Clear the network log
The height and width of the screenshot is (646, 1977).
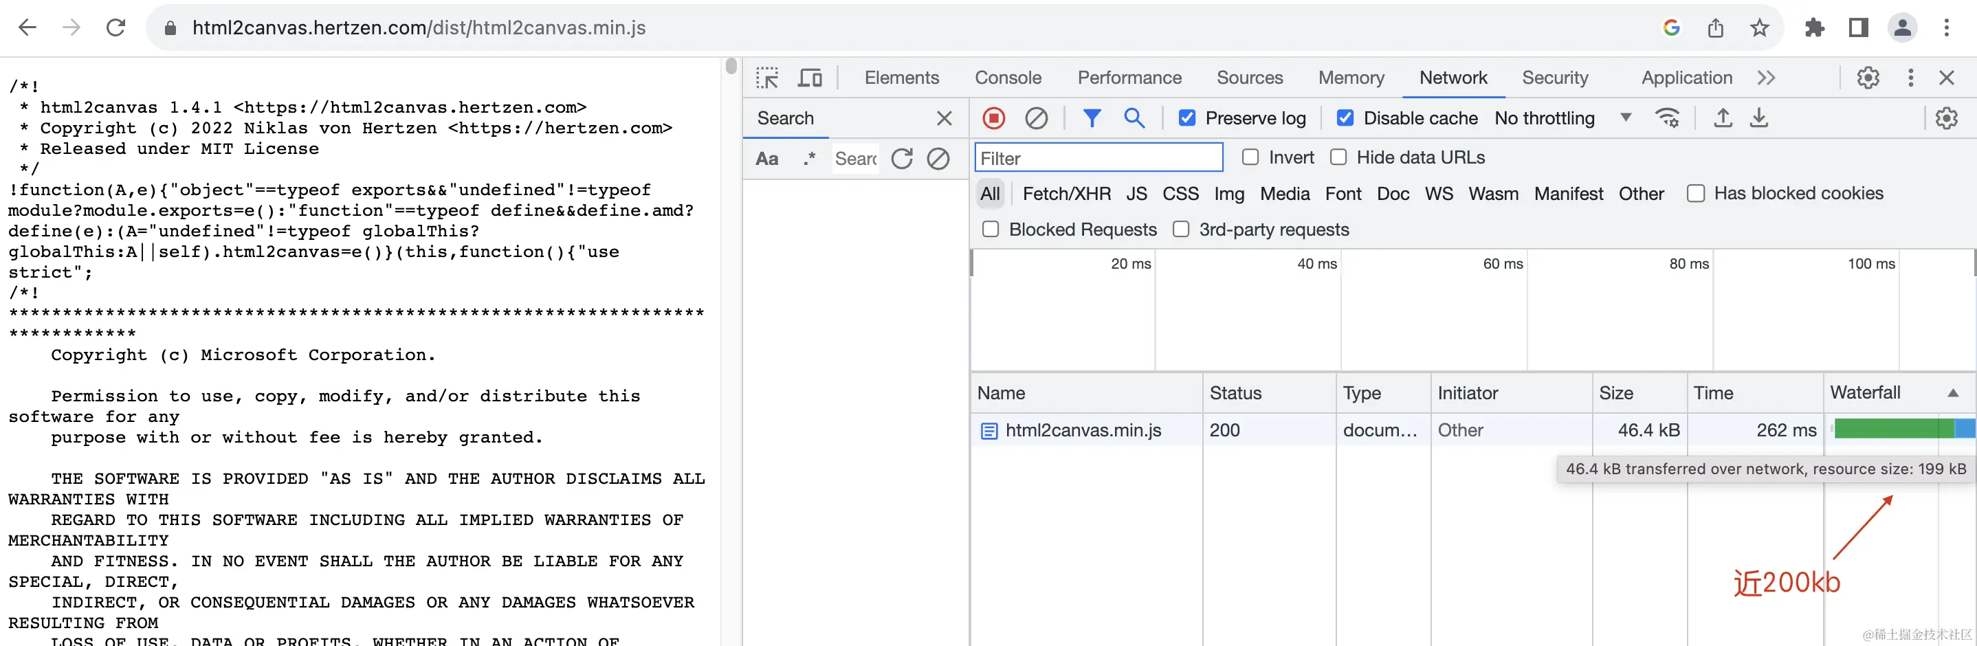pyautogui.click(x=1036, y=118)
